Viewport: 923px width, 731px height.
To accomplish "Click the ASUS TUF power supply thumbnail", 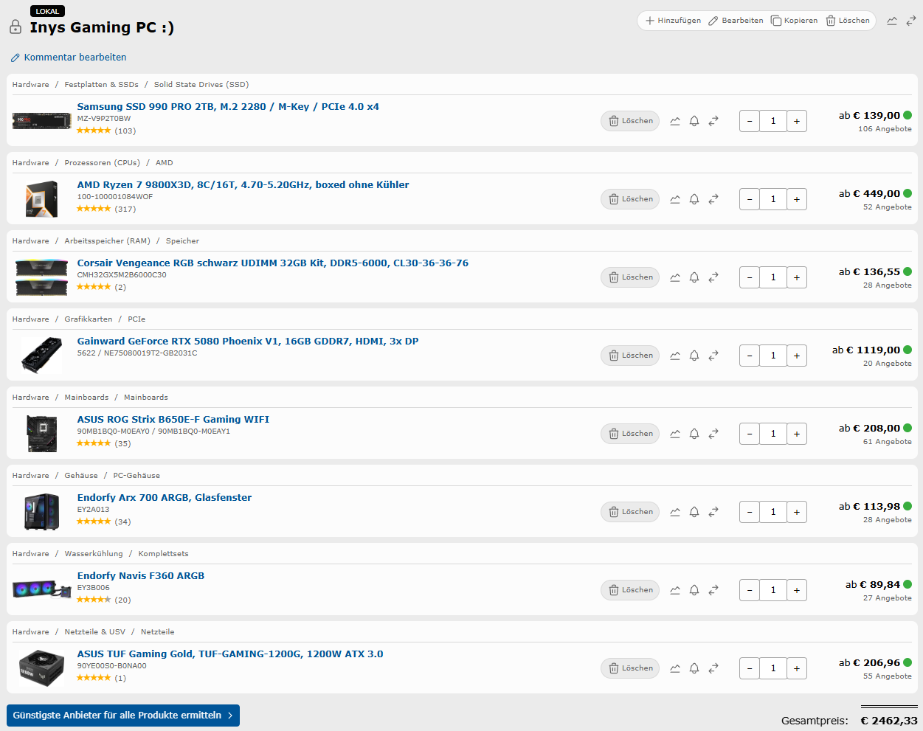I will pyautogui.click(x=41, y=668).
